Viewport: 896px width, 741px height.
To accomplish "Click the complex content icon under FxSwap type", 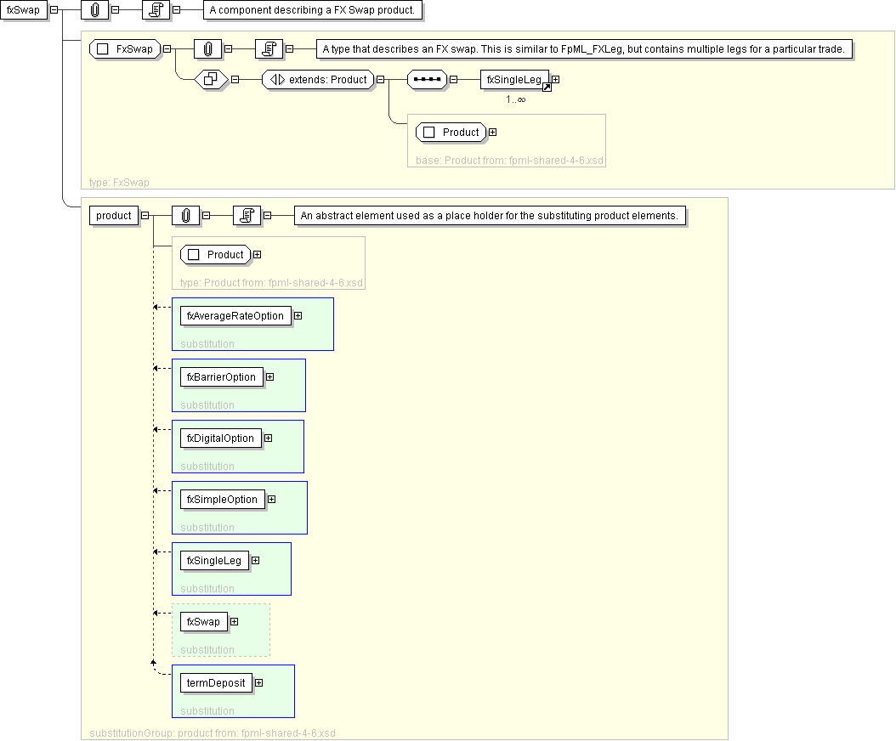I will pyautogui.click(x=209, y=79).
